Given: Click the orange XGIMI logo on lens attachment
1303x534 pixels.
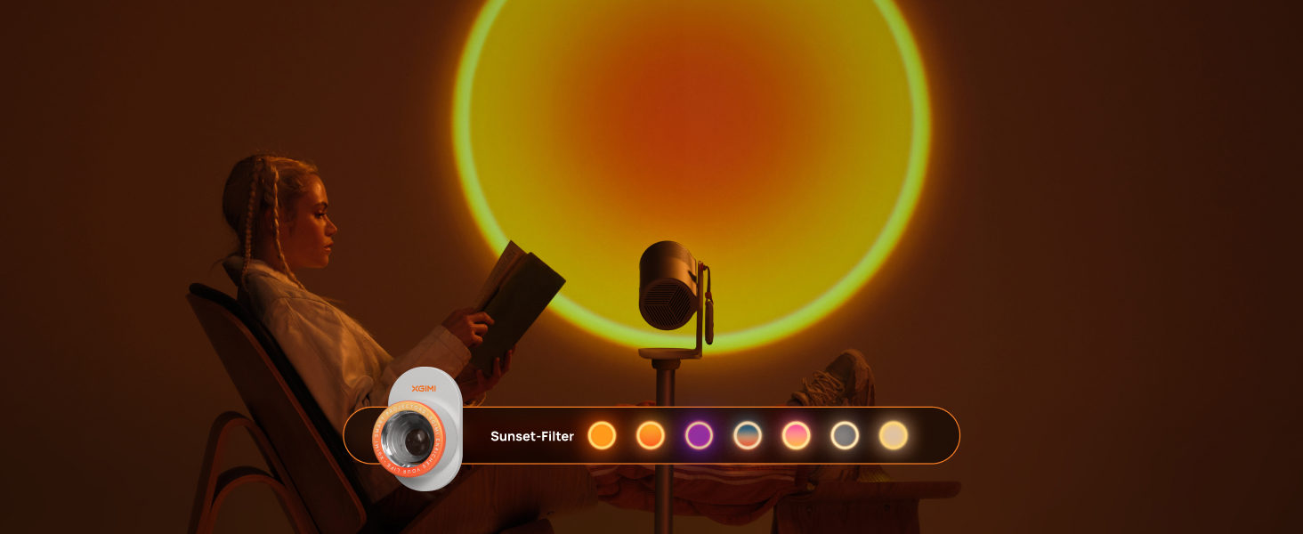Looking at the screenshot, I should click(x=424, y=387).
